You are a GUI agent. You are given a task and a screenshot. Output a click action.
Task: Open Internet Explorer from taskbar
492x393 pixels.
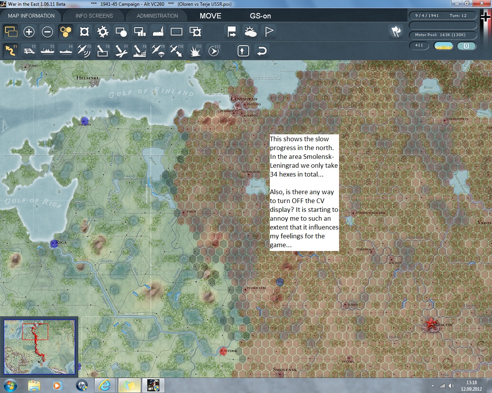pos(105,385)
